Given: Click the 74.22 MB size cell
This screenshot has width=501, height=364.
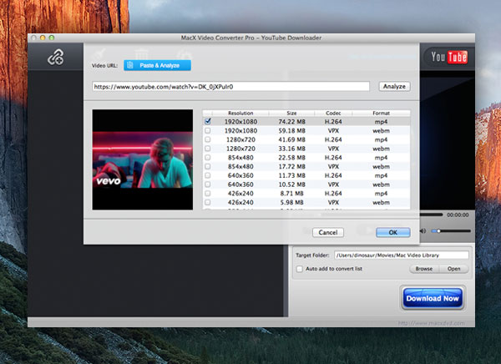Looking at the screenshot, I should pos(291,121).
